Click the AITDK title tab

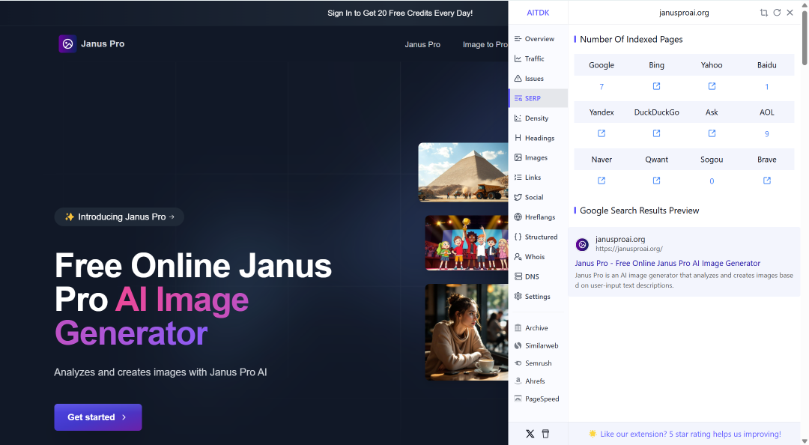coord(538,13)
